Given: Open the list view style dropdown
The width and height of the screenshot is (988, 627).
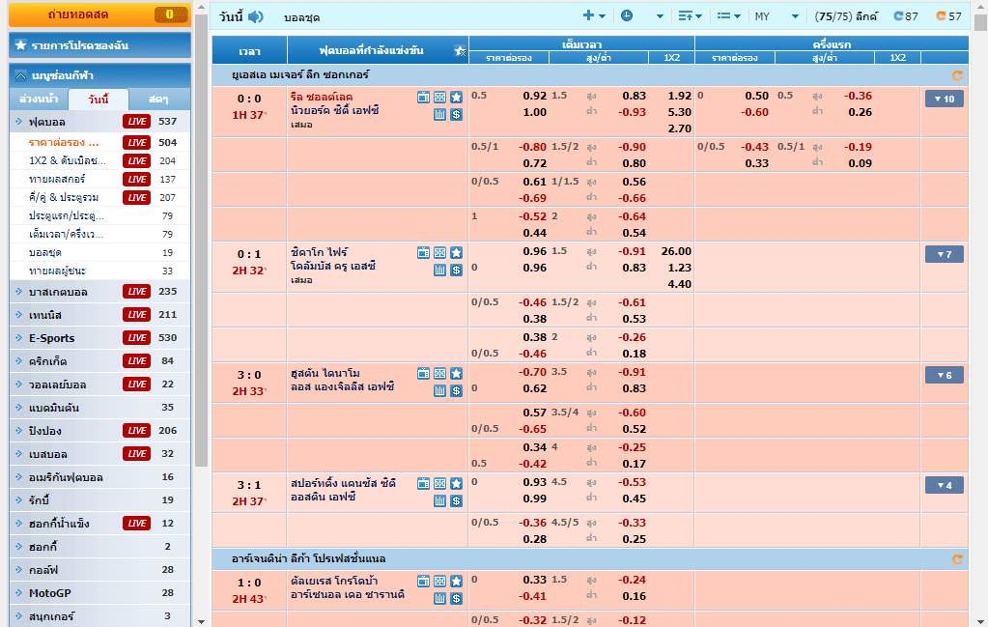Looking at the screenshot, I should point(728,15).
